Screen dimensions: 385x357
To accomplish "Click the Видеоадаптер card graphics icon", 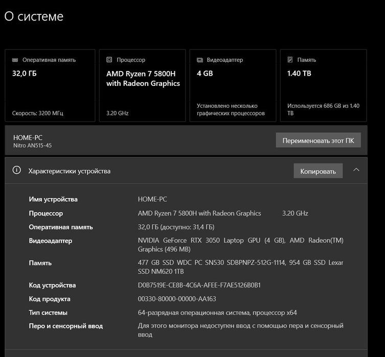I will point(200,60).
